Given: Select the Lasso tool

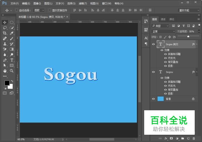Looking at the screenshot, I should tap(5, 28).
